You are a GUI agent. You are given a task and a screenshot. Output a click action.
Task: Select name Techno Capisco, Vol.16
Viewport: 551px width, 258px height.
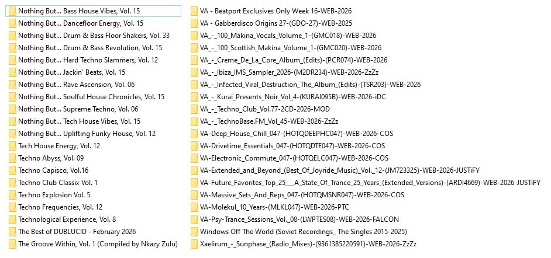click(53, 170)
